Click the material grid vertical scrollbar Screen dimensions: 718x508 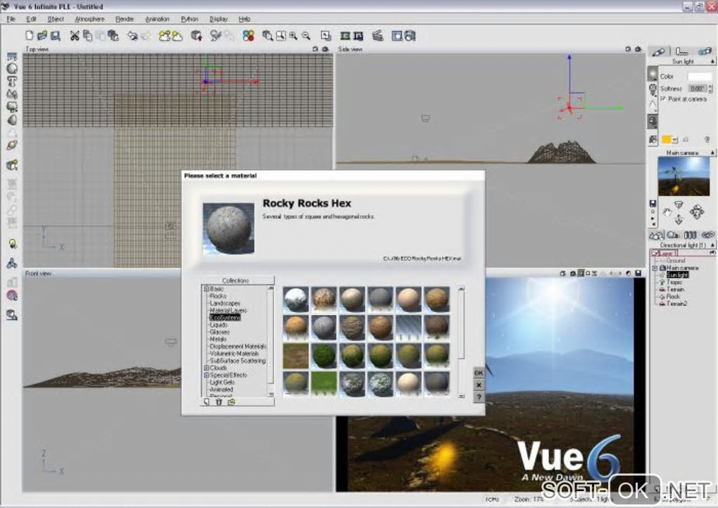461,342
